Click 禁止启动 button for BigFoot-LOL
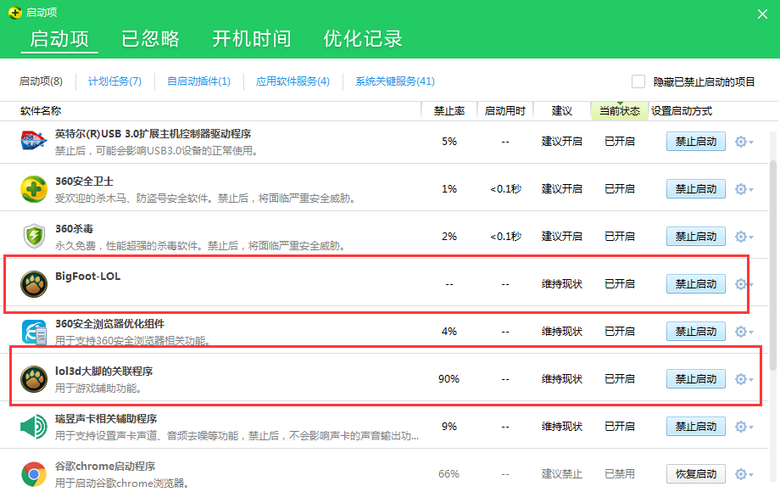This screenshot has height=492, width=780. (695, 283)
